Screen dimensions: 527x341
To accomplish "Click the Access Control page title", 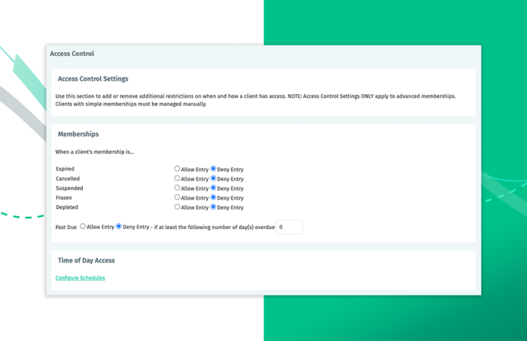I will (72, 54).
